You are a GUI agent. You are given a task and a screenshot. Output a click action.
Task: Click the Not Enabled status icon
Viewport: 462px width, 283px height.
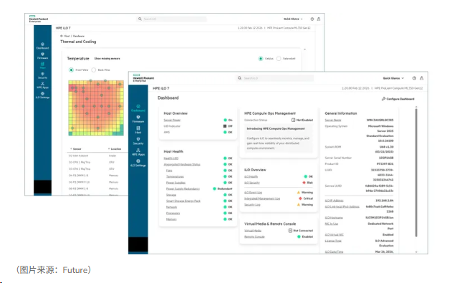293,120
